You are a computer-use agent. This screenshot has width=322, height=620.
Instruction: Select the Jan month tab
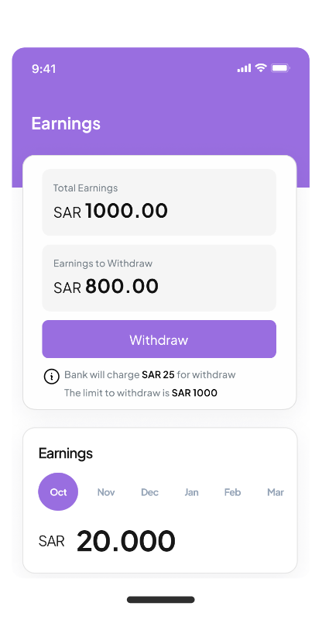[x=192, y=492]
